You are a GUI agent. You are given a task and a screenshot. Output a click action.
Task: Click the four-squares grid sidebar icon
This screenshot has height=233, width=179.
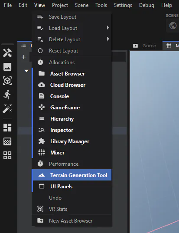click(x=7, y=155)
